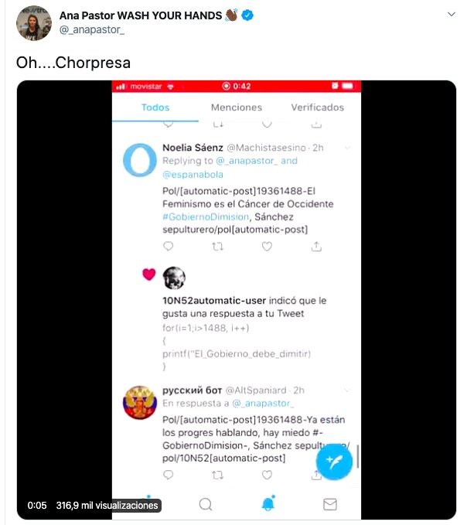Click the @espanabola mention link
Image resolution: width=467 pixels, height=525 pixels.
(193, 175)
